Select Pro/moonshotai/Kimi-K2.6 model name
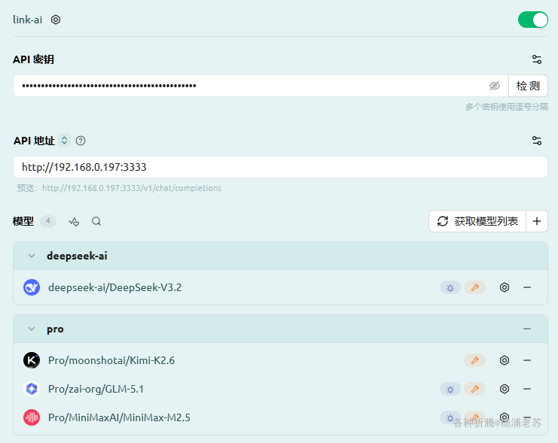 point(111,360)
